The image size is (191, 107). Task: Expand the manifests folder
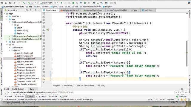[x=7, y=16]
